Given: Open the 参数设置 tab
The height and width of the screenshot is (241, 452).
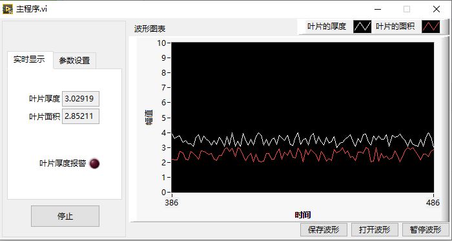Looking at the screenshot, I should [74, 61].
